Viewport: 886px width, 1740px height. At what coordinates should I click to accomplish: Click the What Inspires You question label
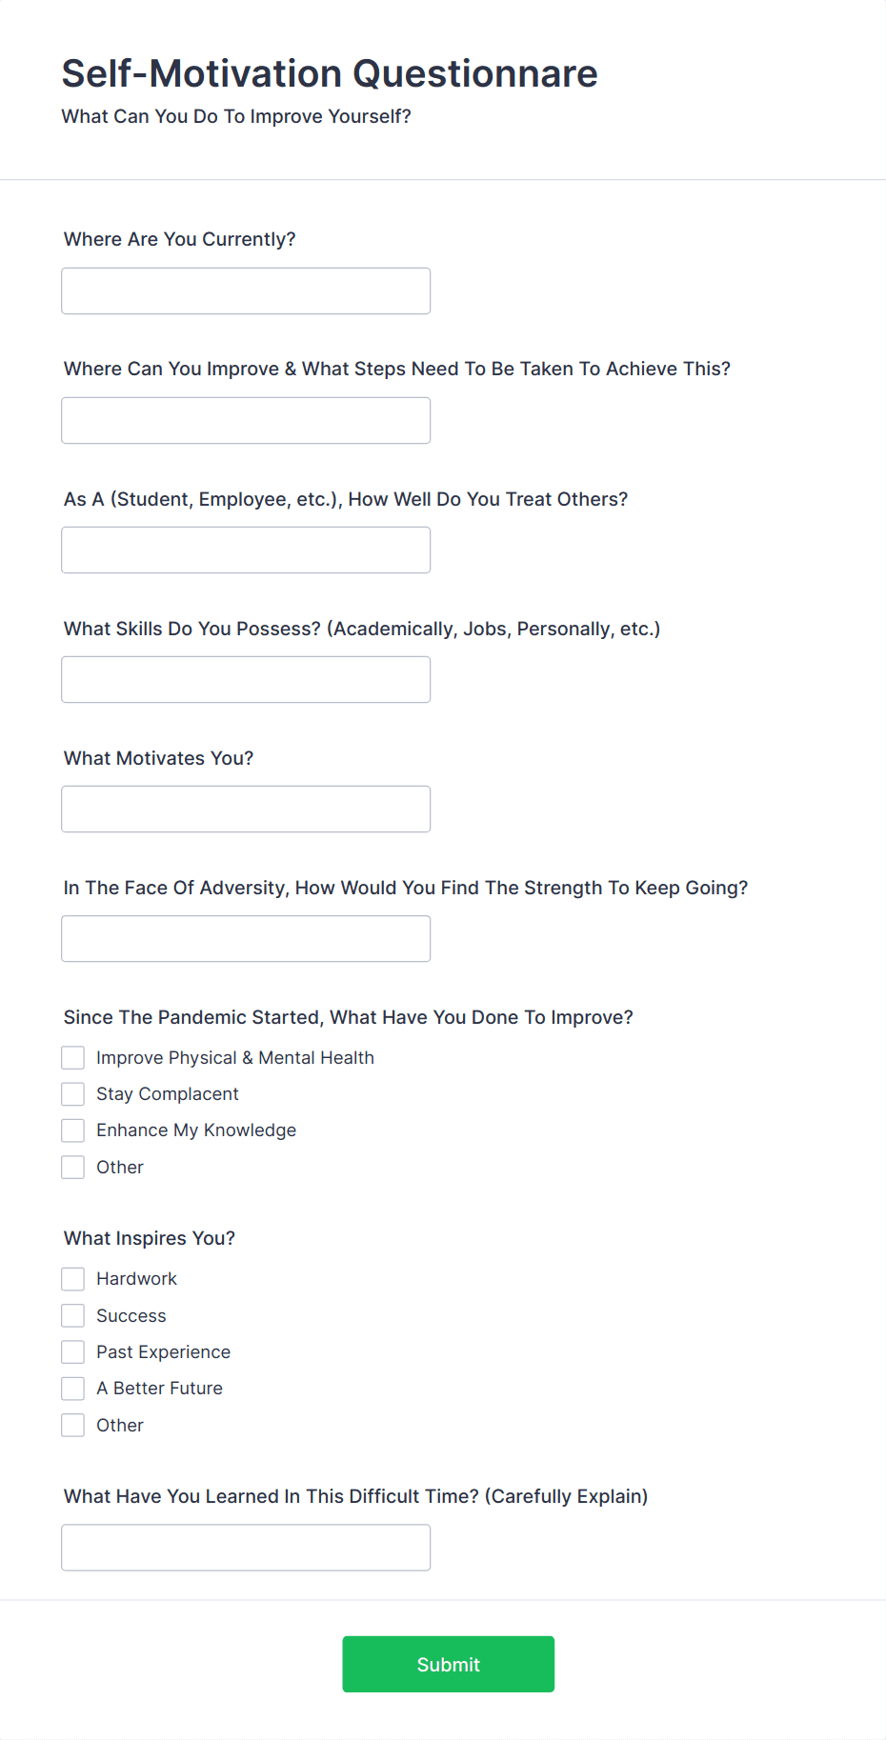click(x=149, y=1238)
